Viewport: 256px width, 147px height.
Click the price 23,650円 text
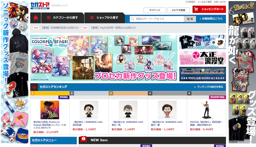point(46,132)
